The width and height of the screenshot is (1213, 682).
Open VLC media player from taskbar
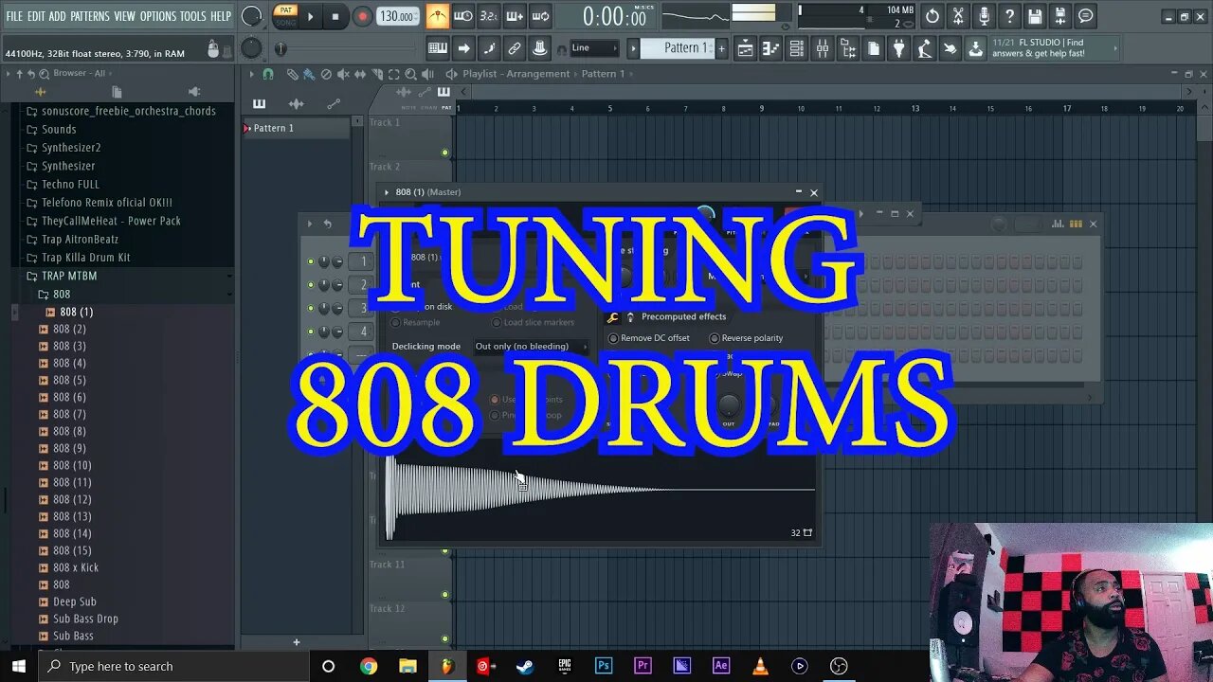point(760,666)
